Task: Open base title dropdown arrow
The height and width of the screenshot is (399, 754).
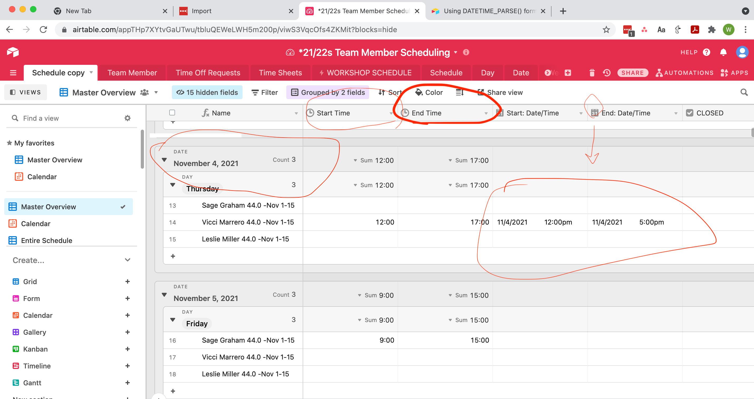Action: click(456, 52)
